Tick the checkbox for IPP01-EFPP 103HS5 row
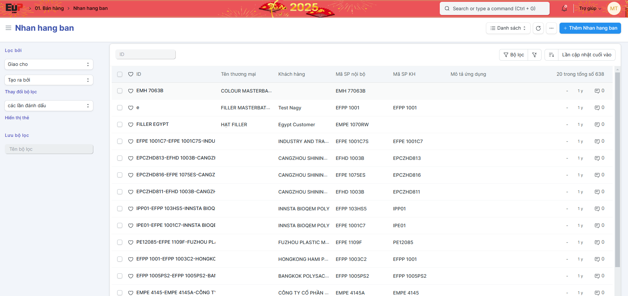628x296 pixels. point(120,209)
